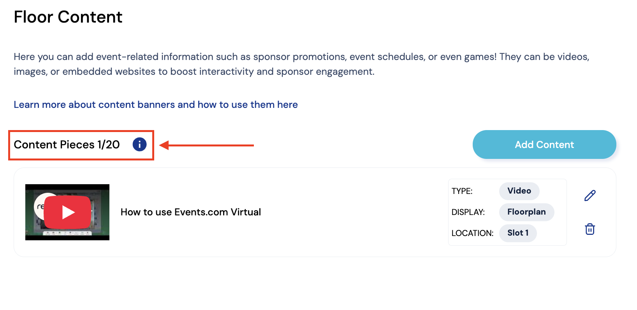This screenshot has height=310, width=637.
Task: Click the pencil edit icon
Action: point(590,196)
